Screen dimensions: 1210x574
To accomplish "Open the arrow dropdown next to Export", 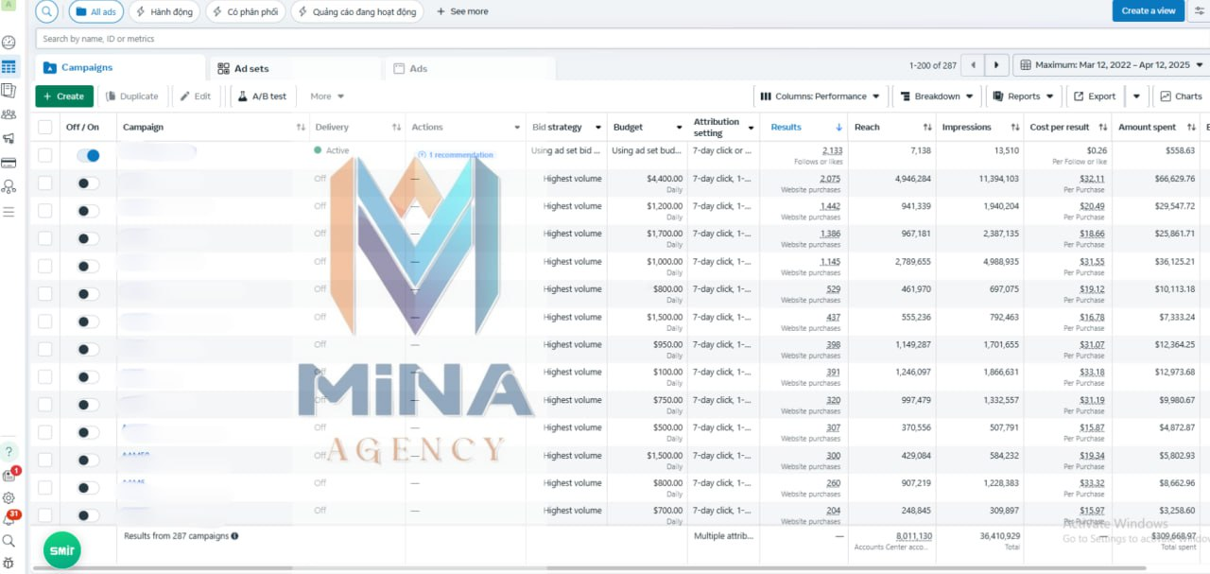I will pyautogui.click(x=1136, y=96).
